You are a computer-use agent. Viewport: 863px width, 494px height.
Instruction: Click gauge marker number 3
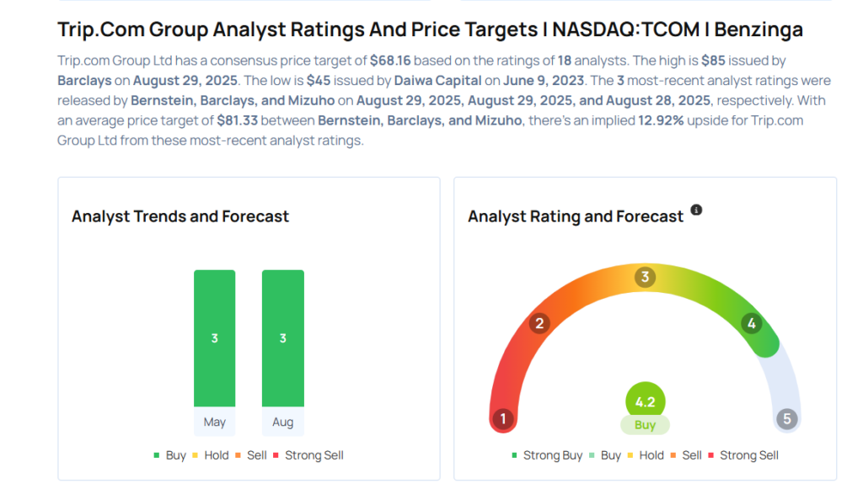pyautogui.click(x=645, y=277)
